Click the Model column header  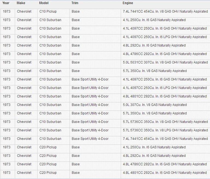click(44, 3)
